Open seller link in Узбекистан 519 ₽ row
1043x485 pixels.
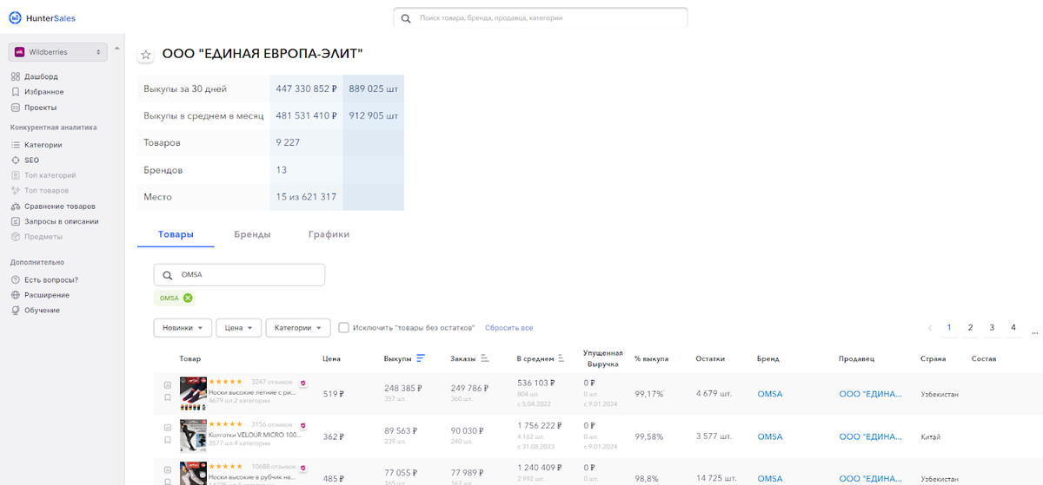(870, 394)
